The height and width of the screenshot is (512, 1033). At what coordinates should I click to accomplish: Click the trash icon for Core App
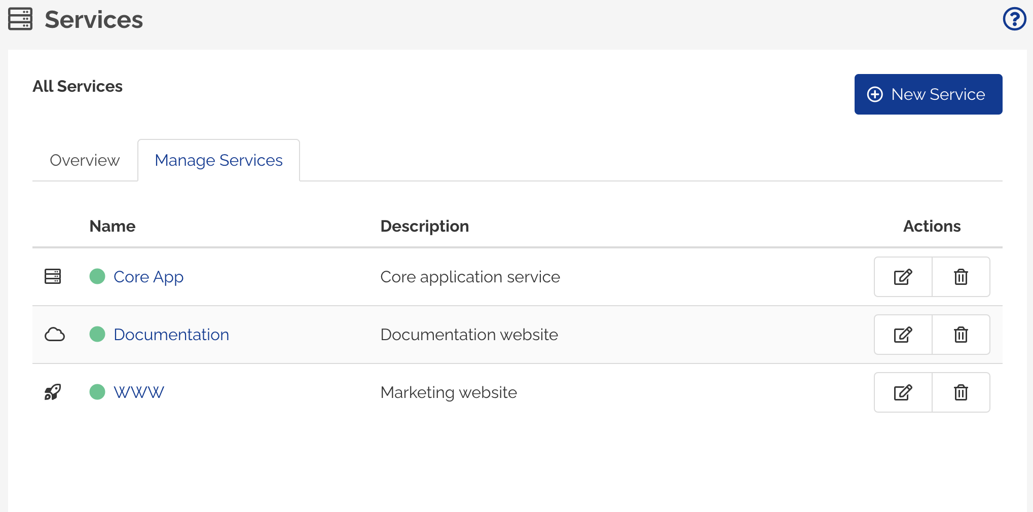click(x=961, y=277)
